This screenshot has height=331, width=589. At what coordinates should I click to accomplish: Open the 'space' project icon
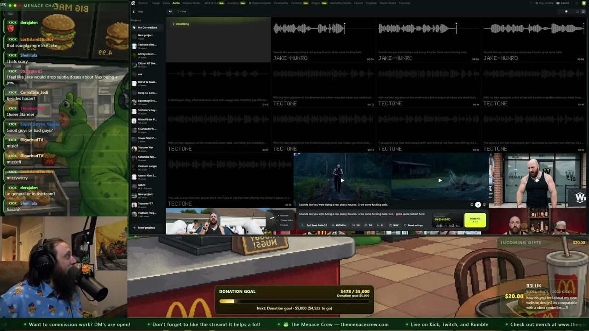[x=134, y=186]
